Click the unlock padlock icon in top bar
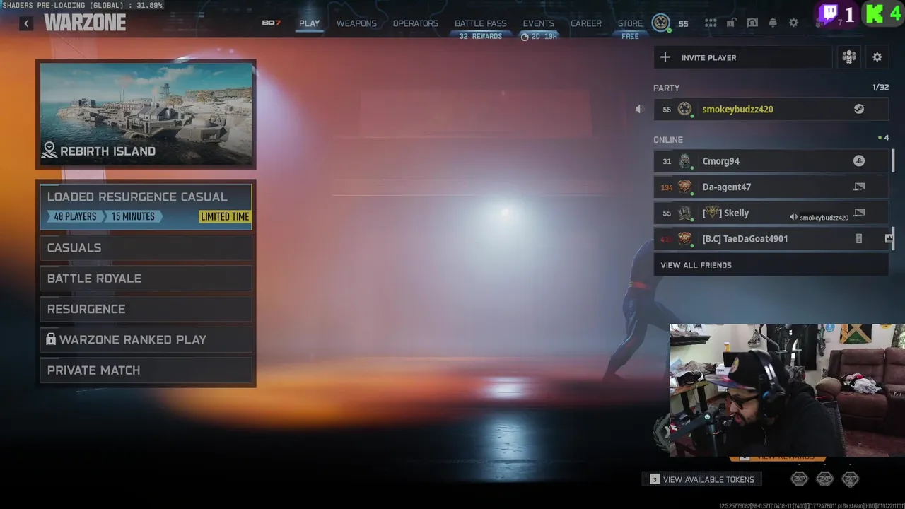 click(x=731, y=23)
